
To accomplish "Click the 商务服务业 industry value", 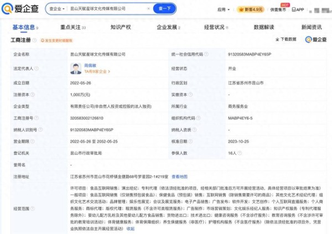I will click(x=238, y=106).
